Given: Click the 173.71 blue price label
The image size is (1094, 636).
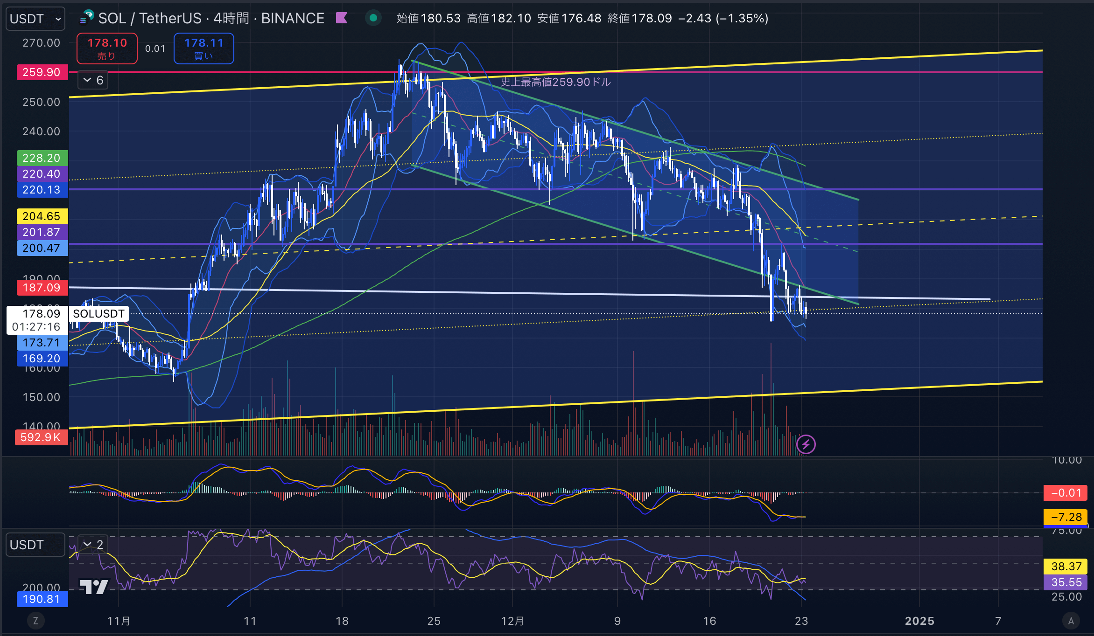Looking at the screenshot, I should [x=42, y=343].
